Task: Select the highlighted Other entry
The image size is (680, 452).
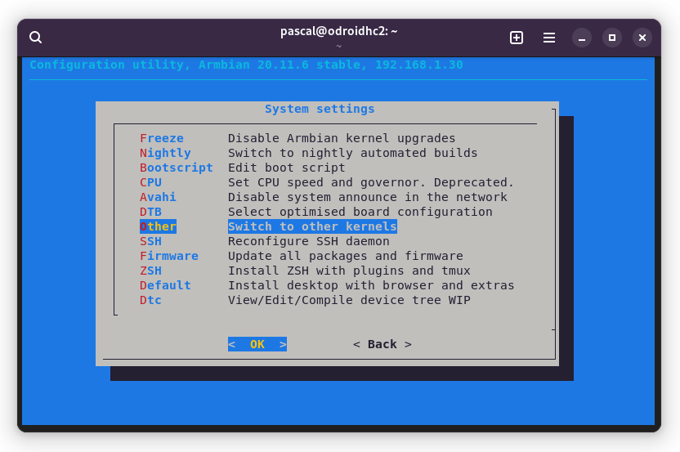Action: [158, 226]
